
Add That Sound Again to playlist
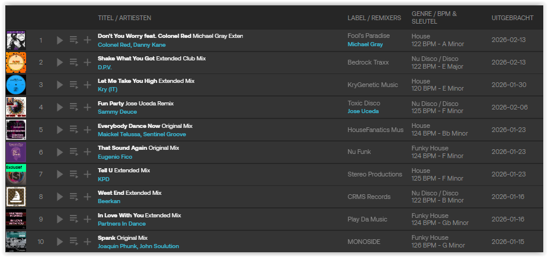(x=87, y=152)
